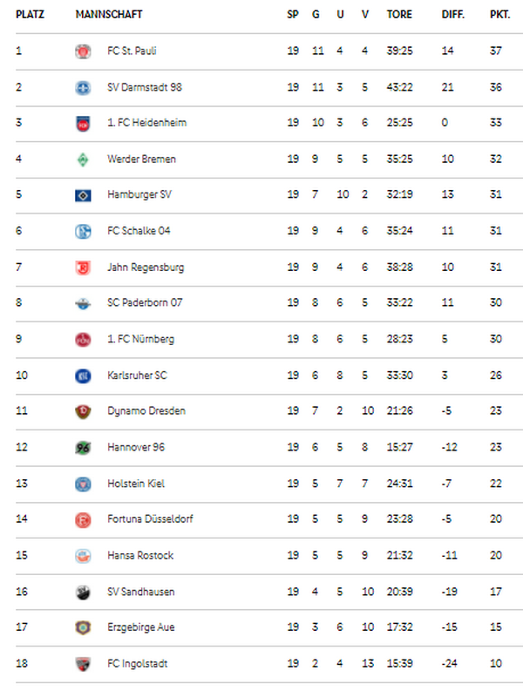Open the Hamburger SV logo
523x691 pixels.
point(83,195)
